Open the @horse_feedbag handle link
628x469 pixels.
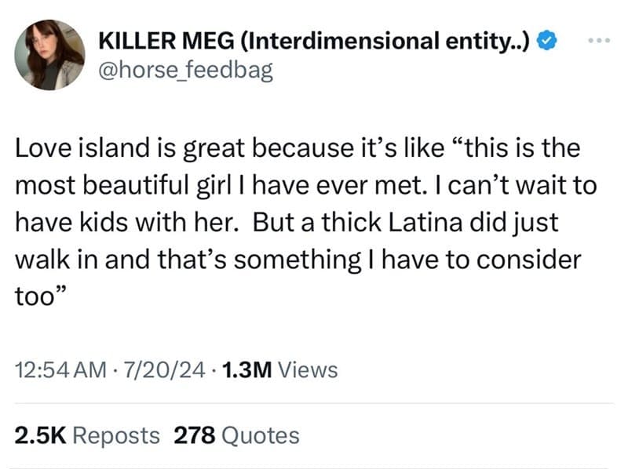coord(184,71)
